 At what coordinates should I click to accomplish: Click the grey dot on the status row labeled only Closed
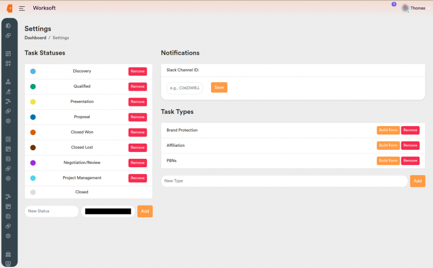tap(33, 192)
